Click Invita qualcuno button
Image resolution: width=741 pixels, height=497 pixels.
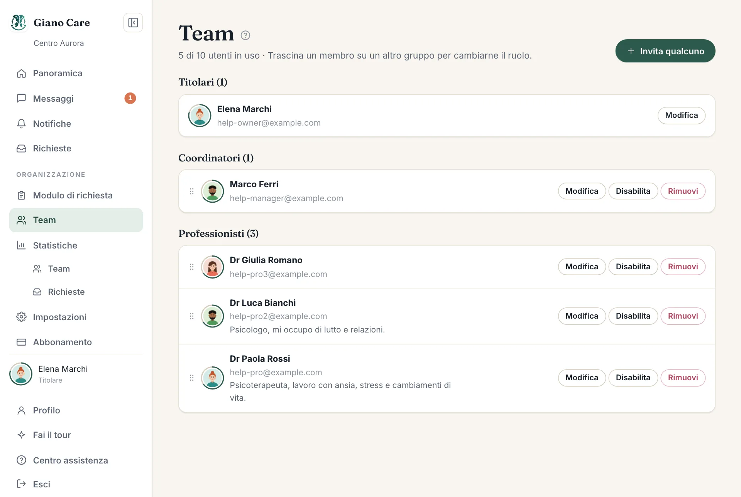point(665,51)
